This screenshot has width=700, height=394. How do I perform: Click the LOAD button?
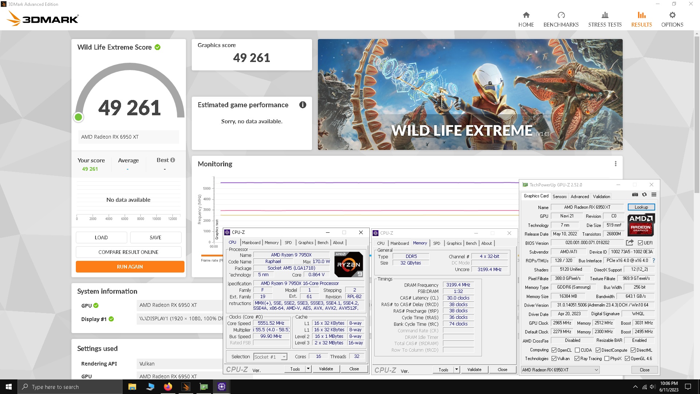click(101, 237)
